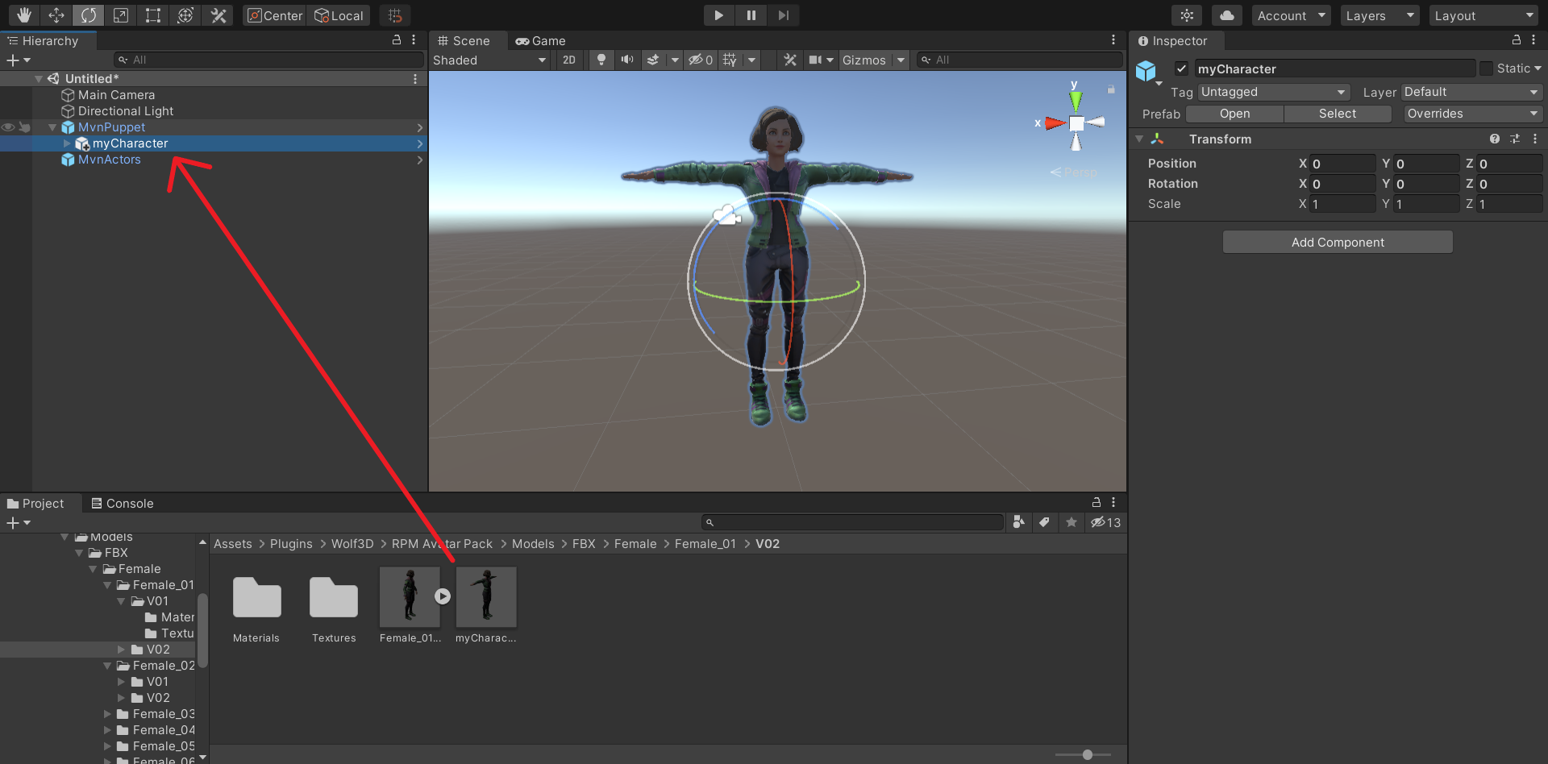Open custom editor tools icon
Screen dimensions: 1548x764
tap(218, 15)
